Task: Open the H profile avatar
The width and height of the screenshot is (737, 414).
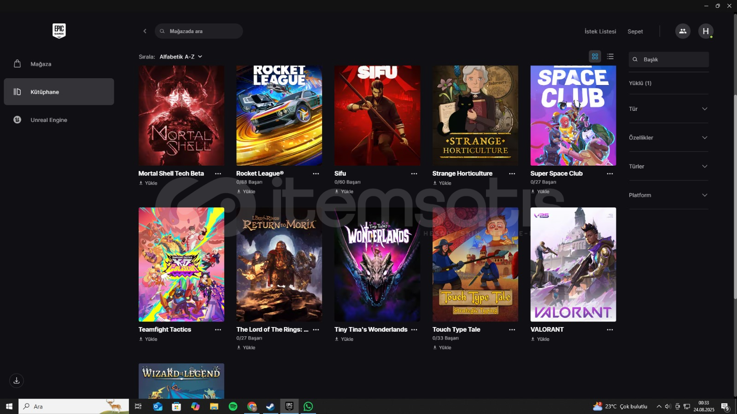Action: [x=706, y=31]
